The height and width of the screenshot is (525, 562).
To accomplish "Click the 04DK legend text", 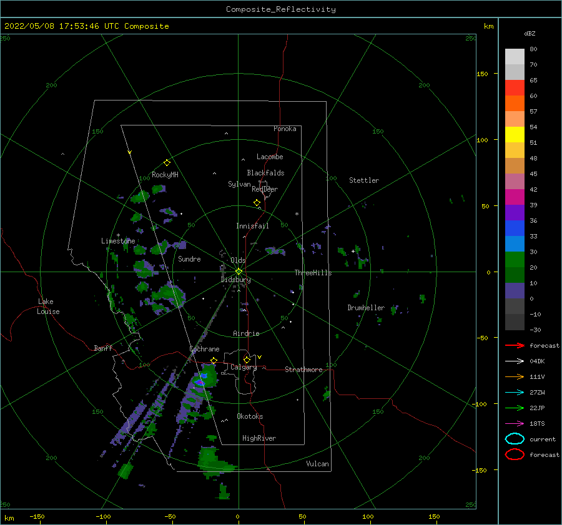I will click(537, 361).
